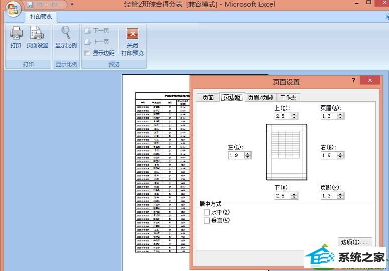Click the Save icon in quick access toolbar
This screenshot has height=271, width=389.
point(30,5)
